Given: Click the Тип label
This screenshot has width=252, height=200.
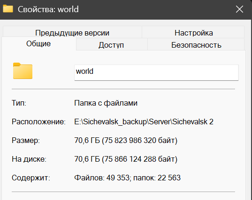Looking at the screenshot, I should click(x=19, y=103).
